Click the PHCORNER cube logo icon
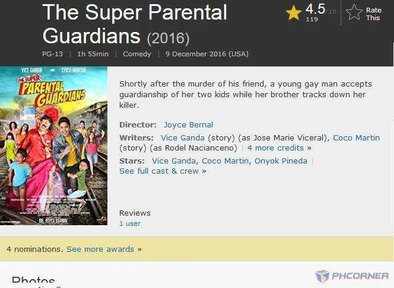 [322, 276]
